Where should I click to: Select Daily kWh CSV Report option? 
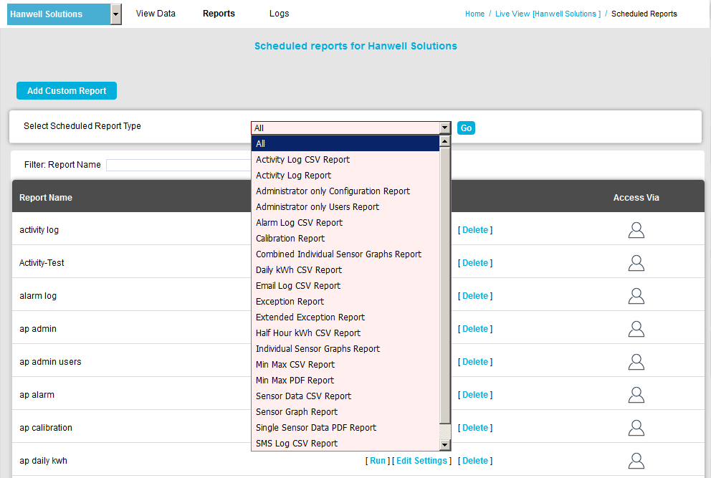[345, 270]
